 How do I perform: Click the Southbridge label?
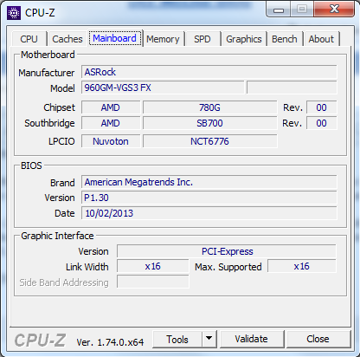49,123
